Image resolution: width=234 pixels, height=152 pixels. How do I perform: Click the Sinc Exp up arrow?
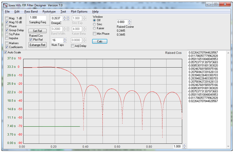[85, 17]
